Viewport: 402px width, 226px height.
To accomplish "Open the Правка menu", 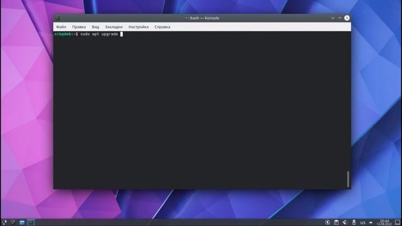I will click(x=79, y=27).
